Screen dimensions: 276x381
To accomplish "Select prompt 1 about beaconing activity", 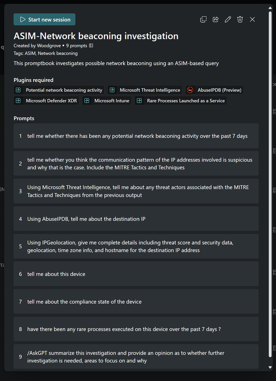I will coord(136,136).
